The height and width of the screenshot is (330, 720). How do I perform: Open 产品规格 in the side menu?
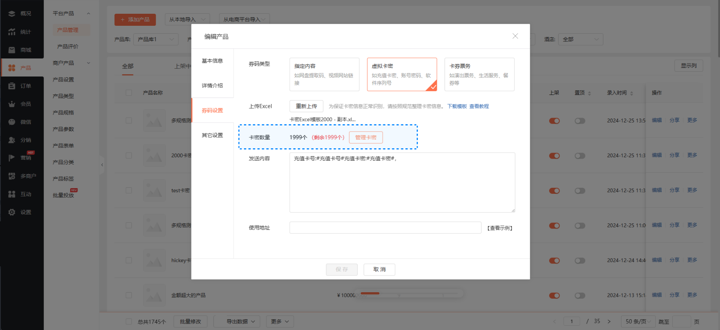pos(63,113)
